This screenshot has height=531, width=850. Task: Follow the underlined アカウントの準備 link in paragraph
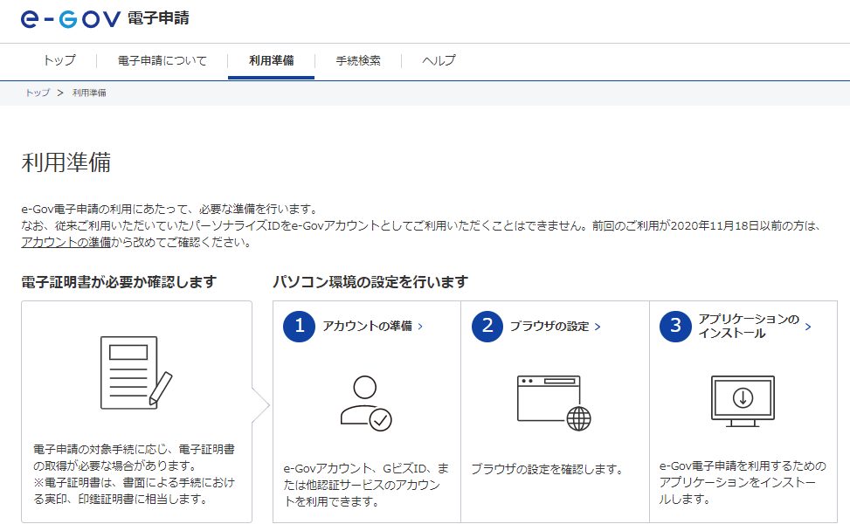click(66, 242)
